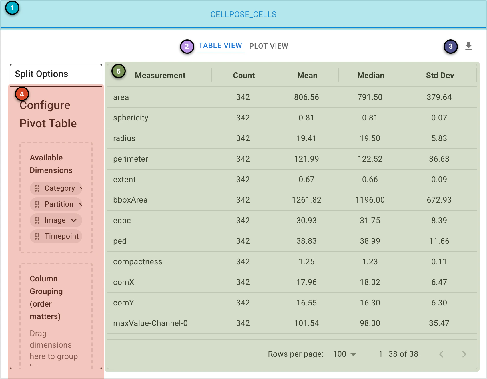The height and width of the screenshot is (379, 487).
Task: Go to the next table page
Action: 464,354
